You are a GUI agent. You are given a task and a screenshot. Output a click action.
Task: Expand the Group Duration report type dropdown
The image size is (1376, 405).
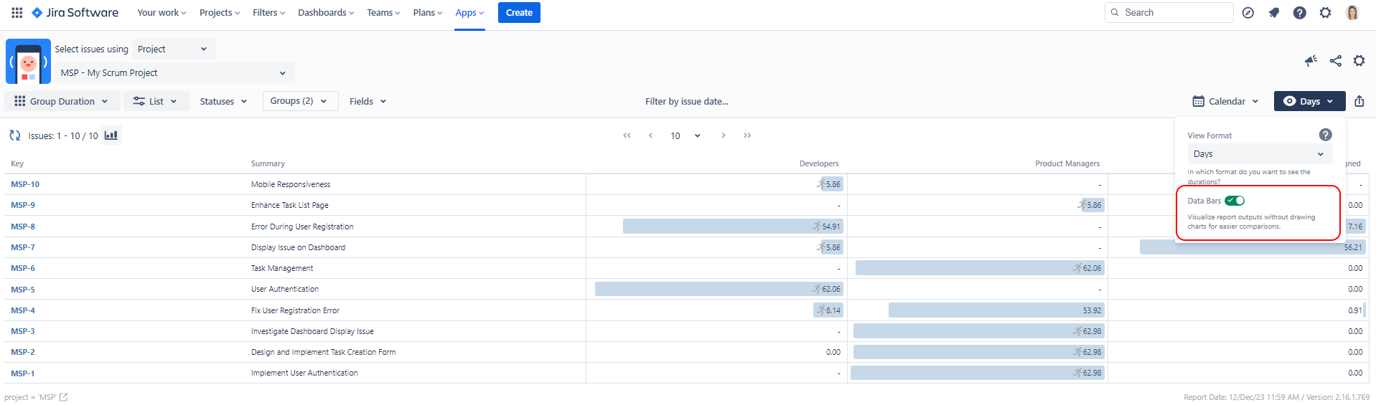point(61,101)
